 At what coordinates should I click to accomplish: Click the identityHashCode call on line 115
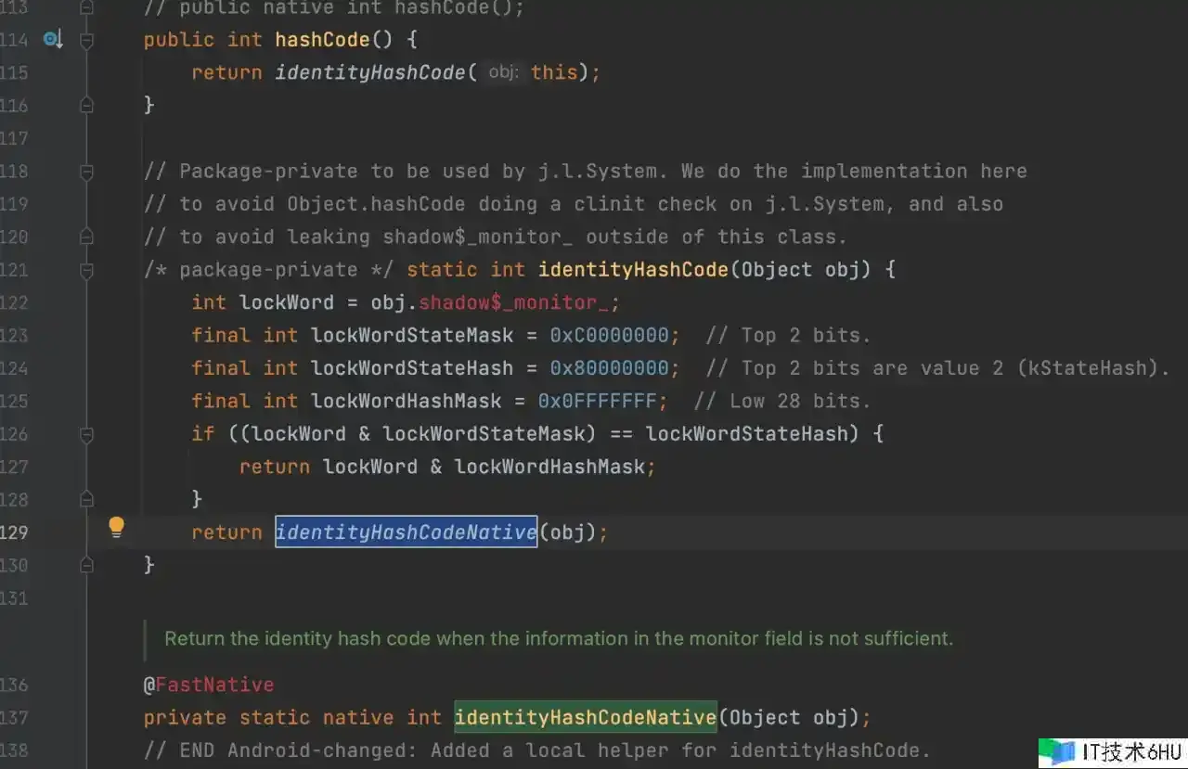point(369,72)
